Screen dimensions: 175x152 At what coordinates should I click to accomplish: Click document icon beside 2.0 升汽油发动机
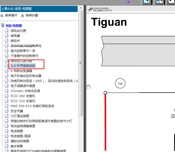click(7, 65)
